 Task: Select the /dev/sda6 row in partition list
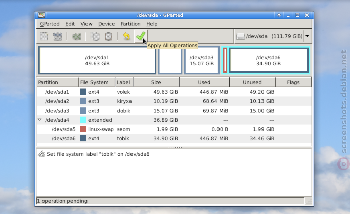tap(174, 138)
